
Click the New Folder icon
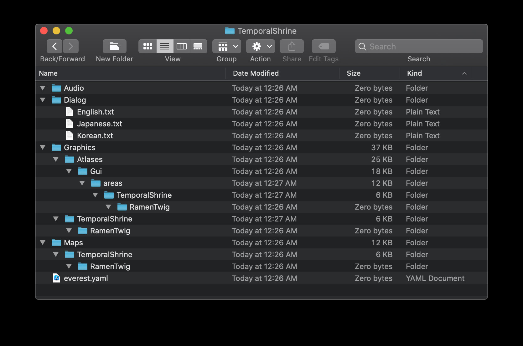click(x=114, y=46)
